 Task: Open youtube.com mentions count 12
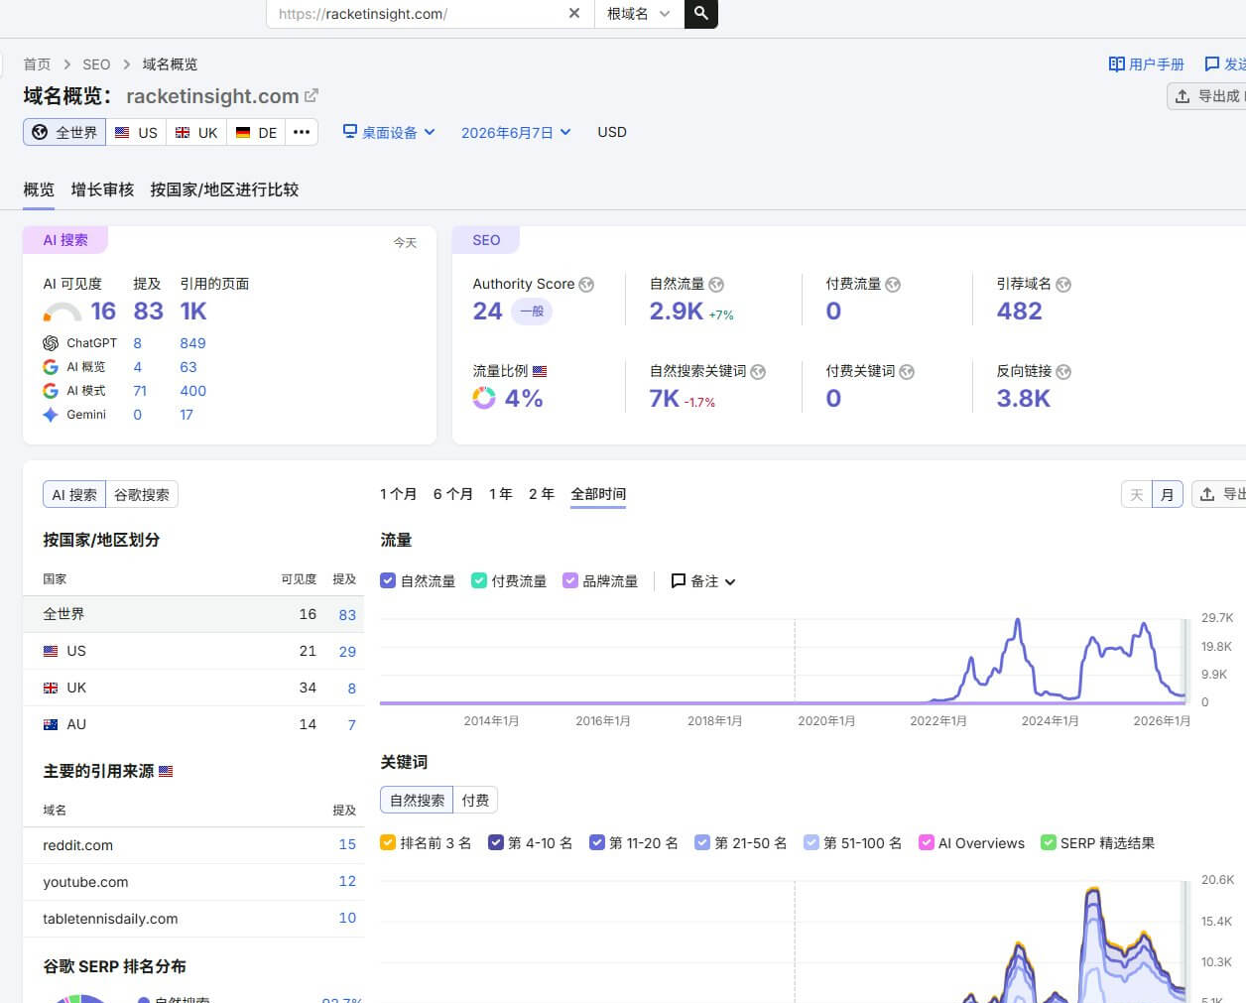(x=347, y=881)
